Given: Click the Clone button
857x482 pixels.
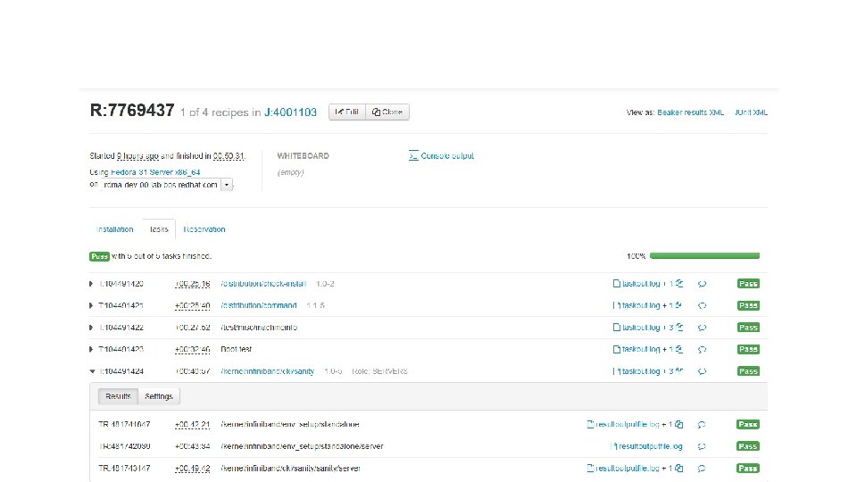Looking at the screenshot, I should click(387, 112).
